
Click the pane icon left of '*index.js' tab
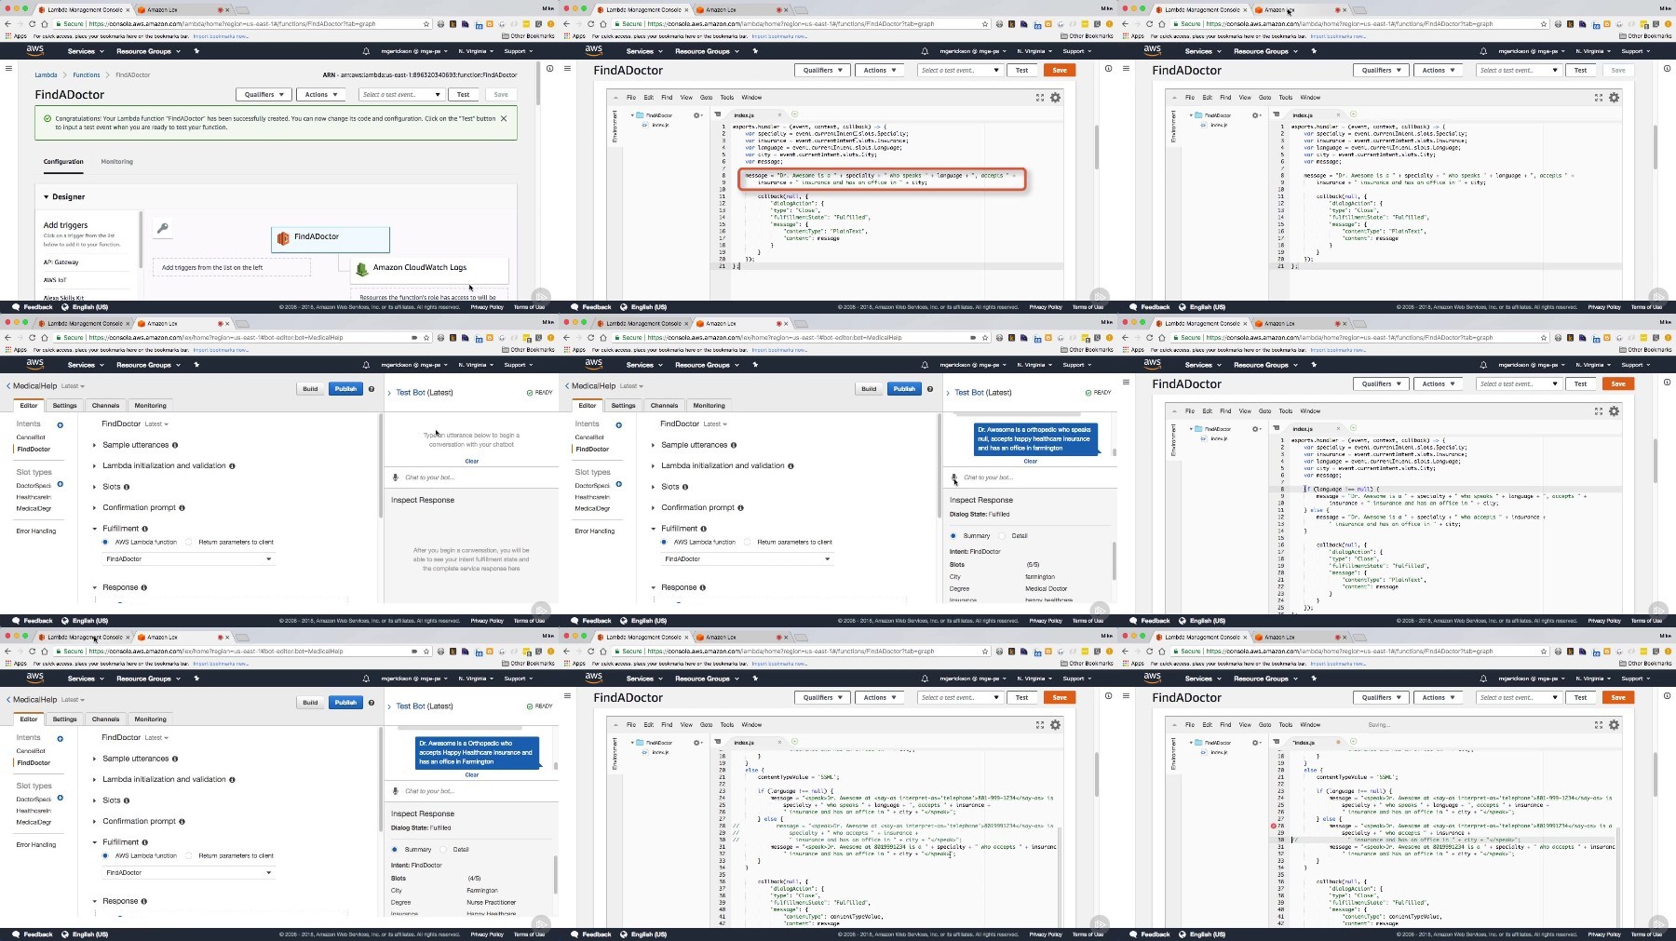[1277, 742]
